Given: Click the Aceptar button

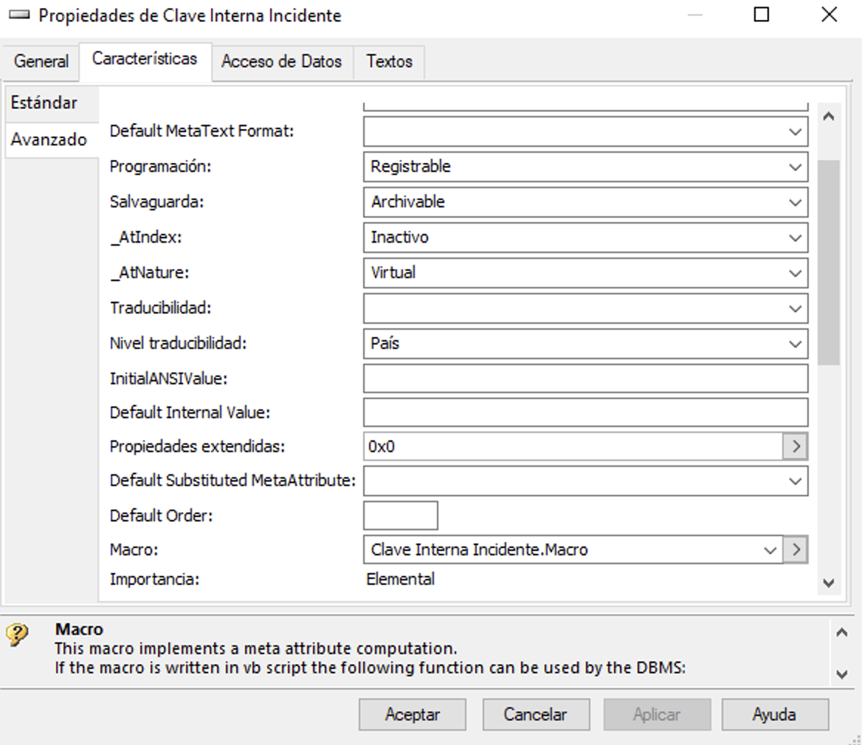Looking at the screenshot, I should tap(413, 714).
